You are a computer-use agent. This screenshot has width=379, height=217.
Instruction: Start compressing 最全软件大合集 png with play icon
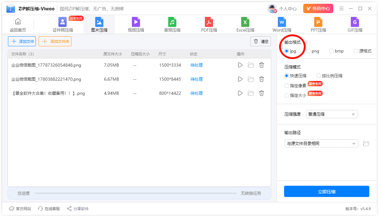pyautogui.click(x=240, y=93)
